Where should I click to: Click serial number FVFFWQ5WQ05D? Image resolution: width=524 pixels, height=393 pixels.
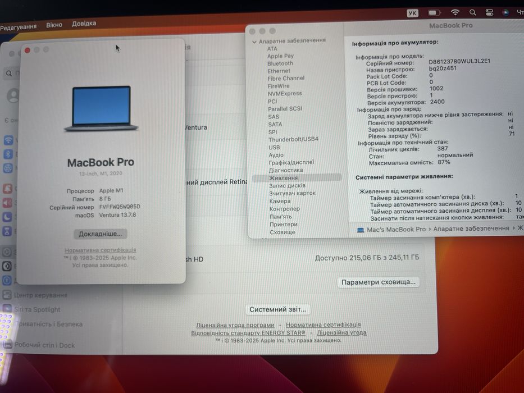click(x=120, y=207)
